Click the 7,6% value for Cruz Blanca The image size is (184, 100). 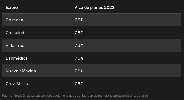(x=79, y=84)
